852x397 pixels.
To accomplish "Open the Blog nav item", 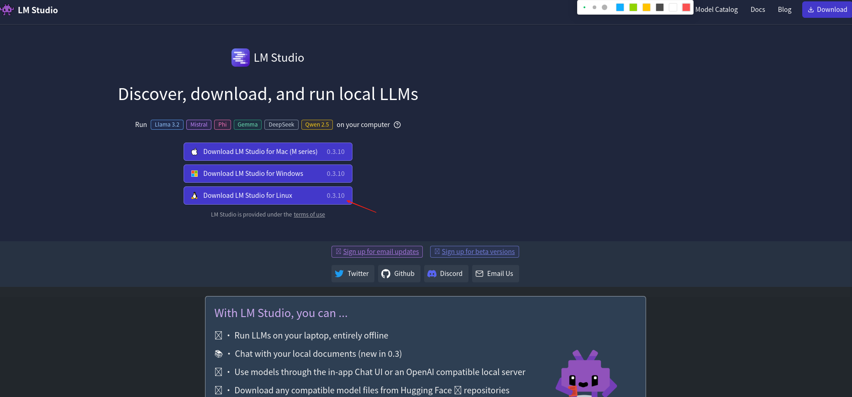I will 785,10.
